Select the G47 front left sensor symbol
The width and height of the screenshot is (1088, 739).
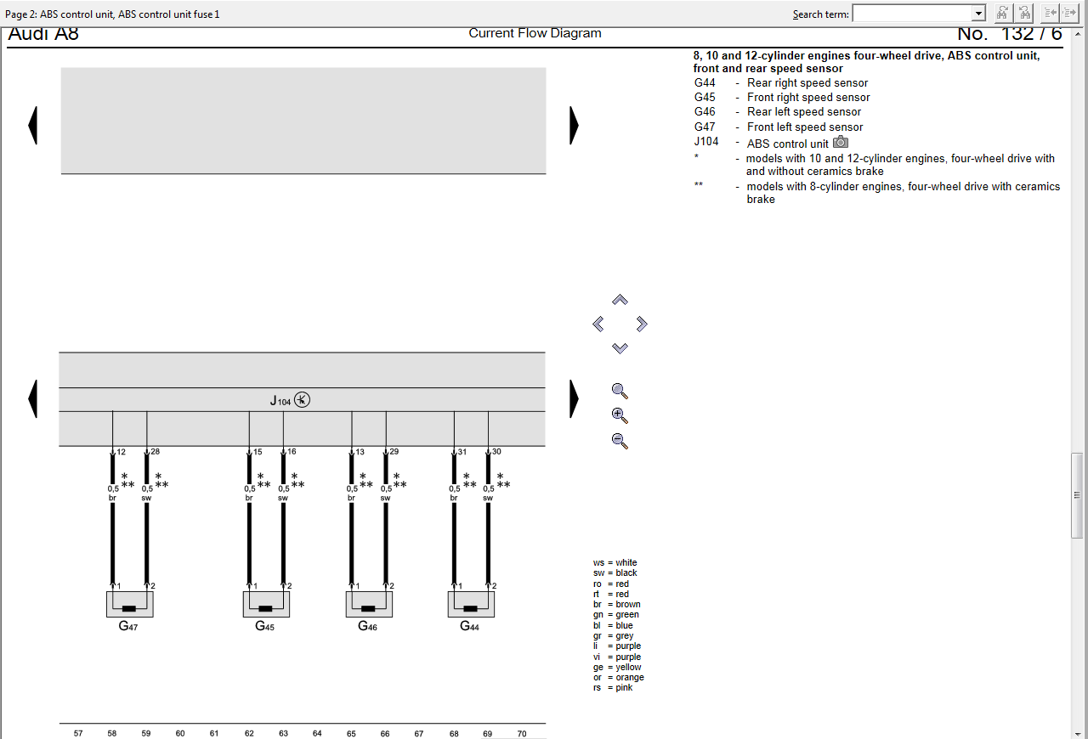pos(129,605)
